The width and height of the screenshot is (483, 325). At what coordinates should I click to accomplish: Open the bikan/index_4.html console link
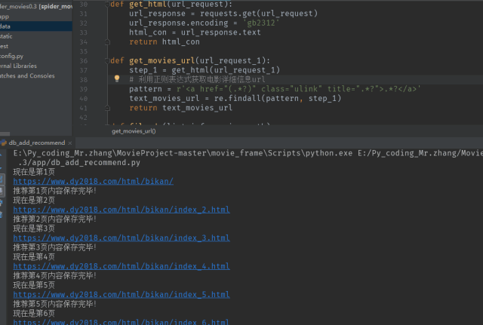(x=122, y=266)
